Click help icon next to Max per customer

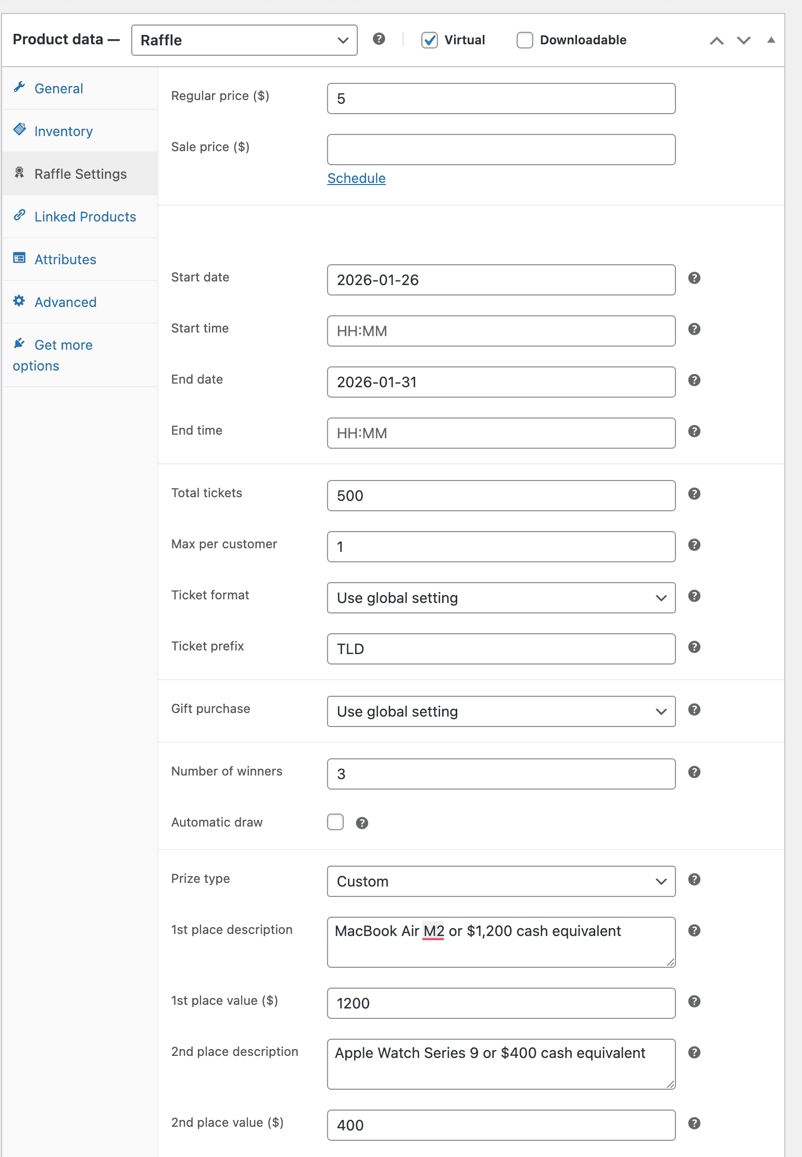694,545
